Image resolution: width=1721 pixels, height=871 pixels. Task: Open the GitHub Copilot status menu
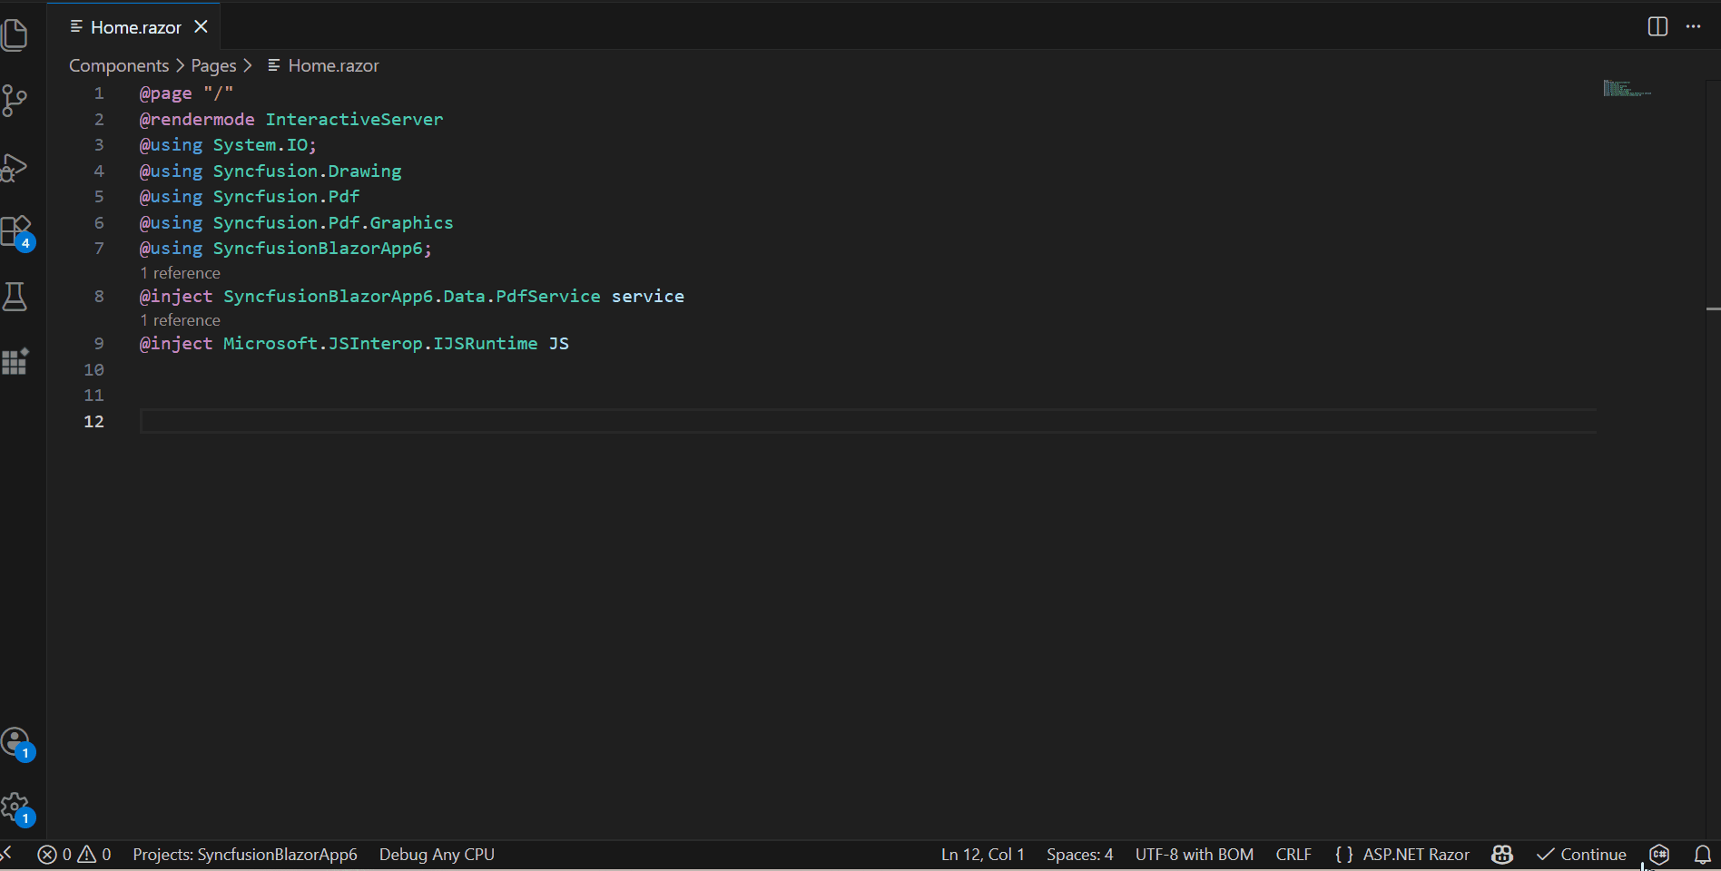1502,854
